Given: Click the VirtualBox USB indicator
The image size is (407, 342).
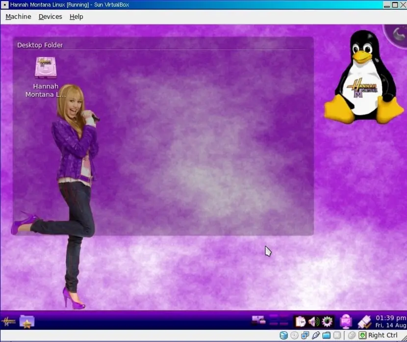Looking at the screenshot, I should [316, 335].
